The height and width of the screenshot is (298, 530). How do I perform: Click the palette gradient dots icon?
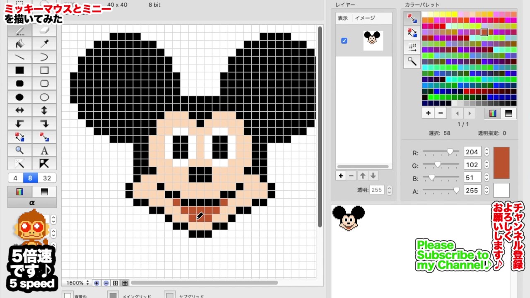[x=412, y=47]
